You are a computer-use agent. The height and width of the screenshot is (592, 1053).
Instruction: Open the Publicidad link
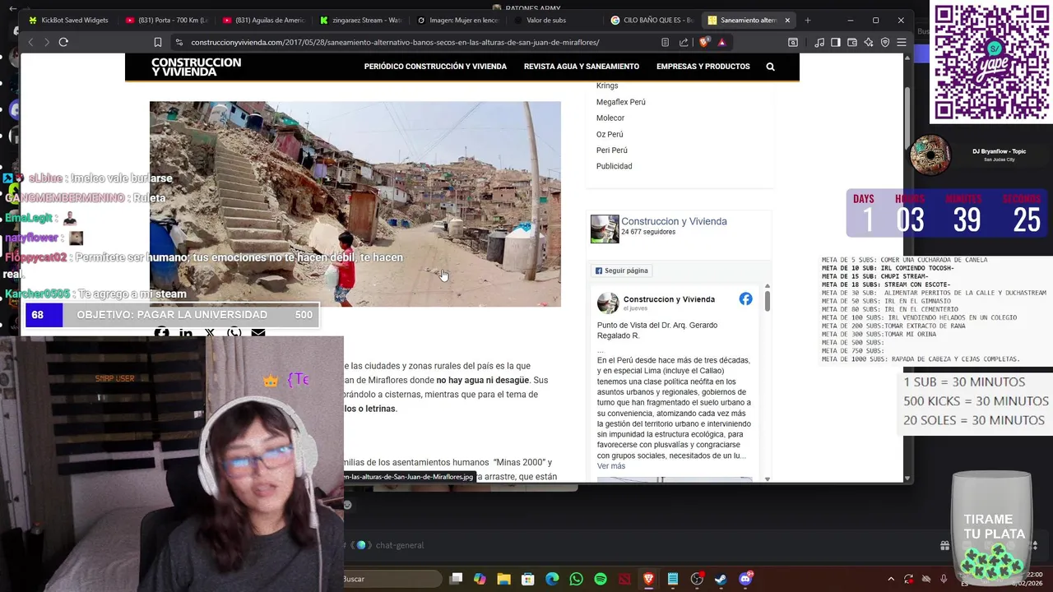click(614, 166)
